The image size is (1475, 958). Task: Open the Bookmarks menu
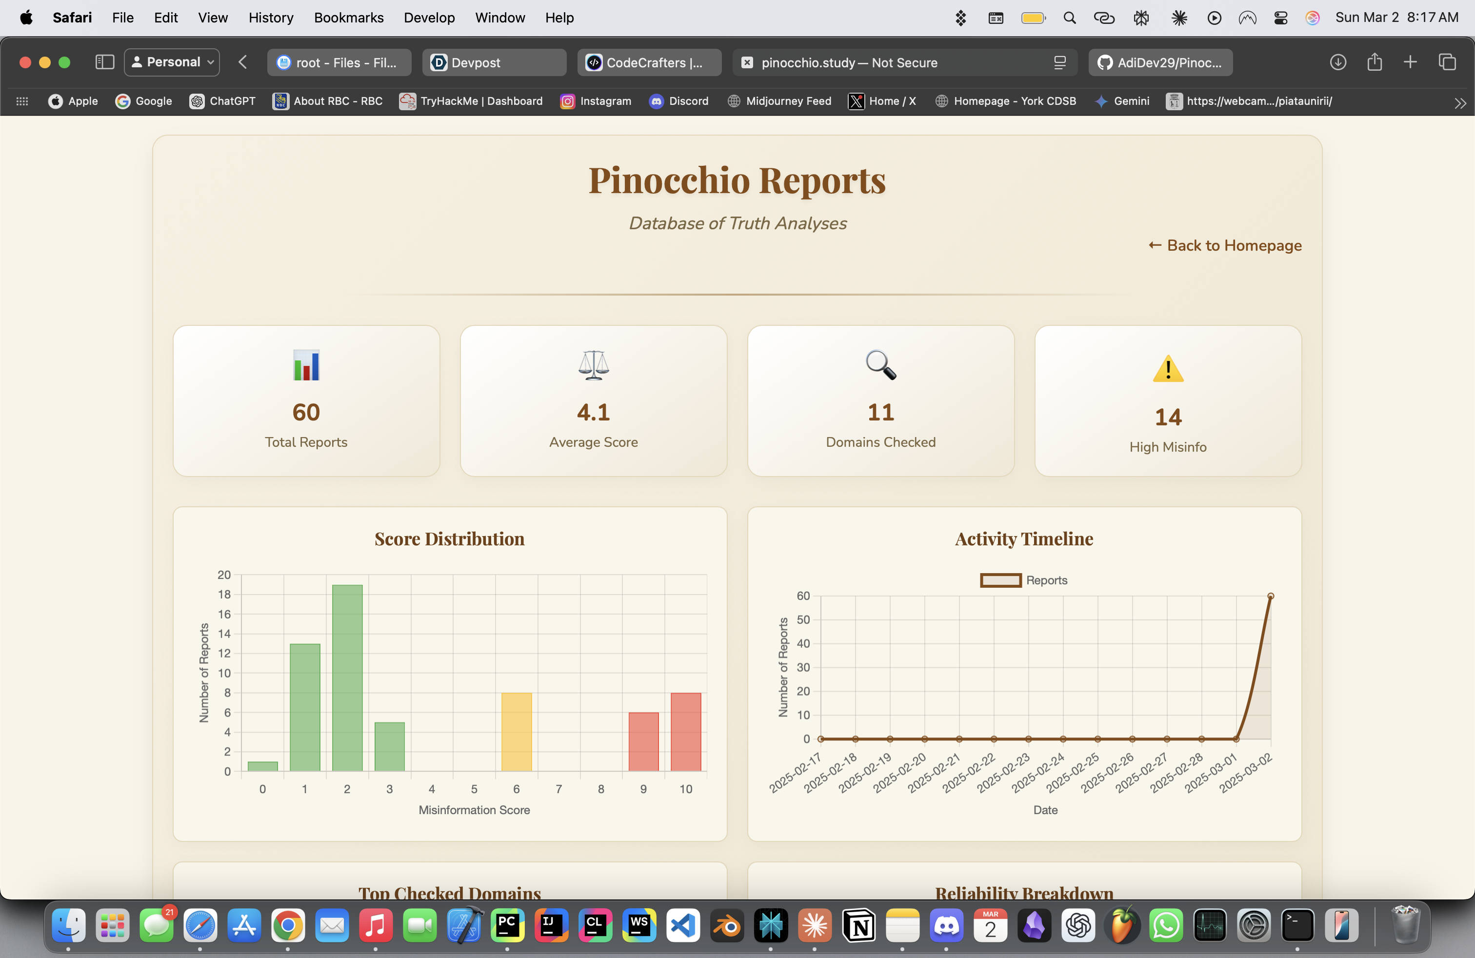click(348, 18)
